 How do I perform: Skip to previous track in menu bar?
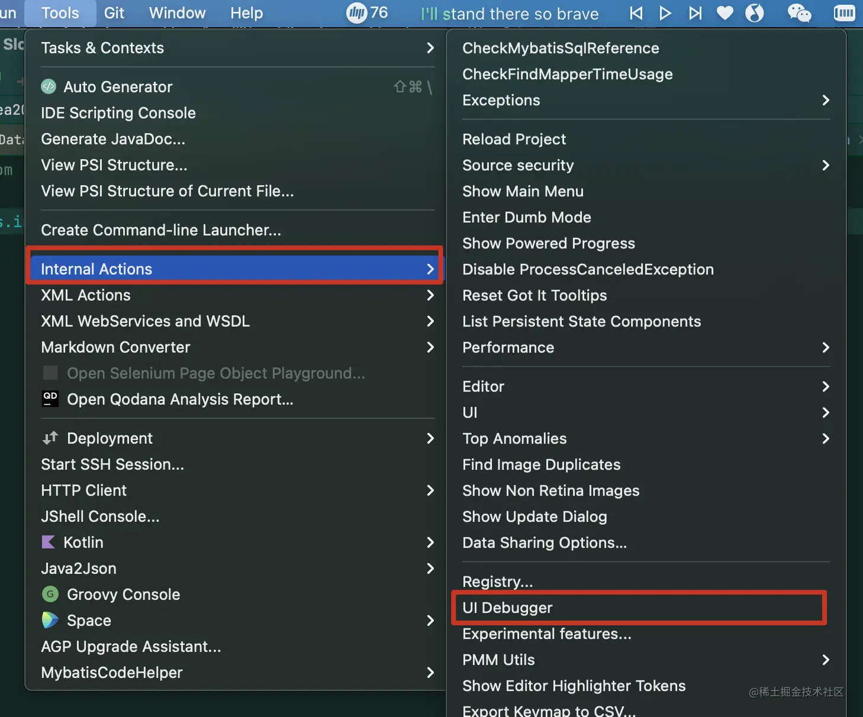636,13
